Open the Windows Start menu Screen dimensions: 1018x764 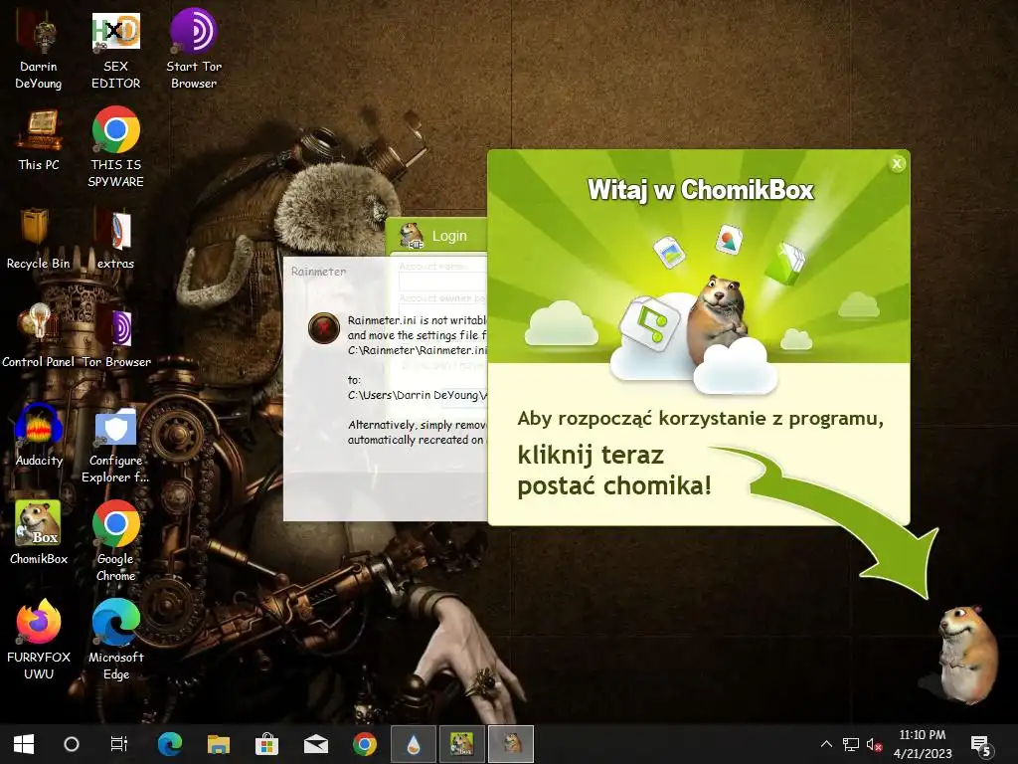24,744
